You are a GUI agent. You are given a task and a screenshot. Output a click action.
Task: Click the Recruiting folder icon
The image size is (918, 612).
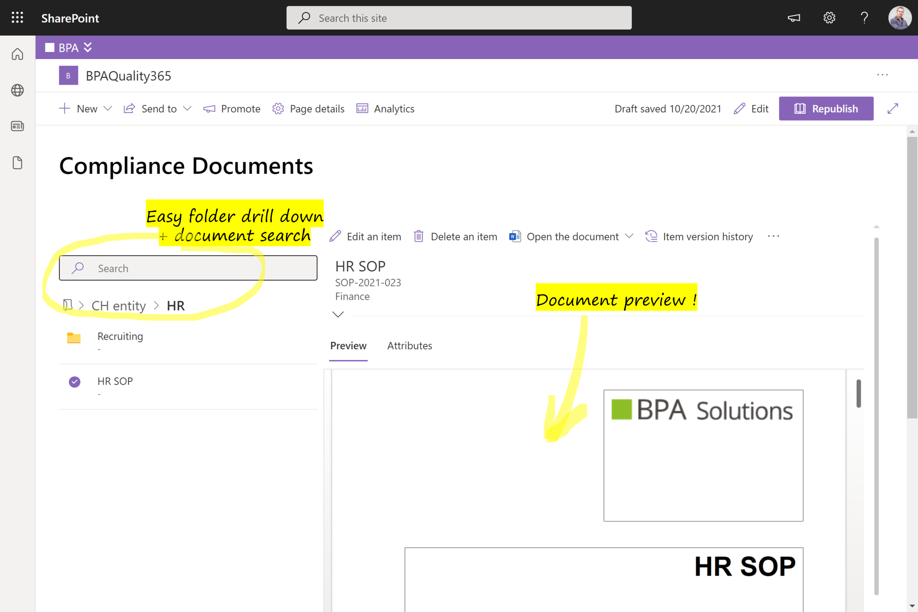(74, 338)
